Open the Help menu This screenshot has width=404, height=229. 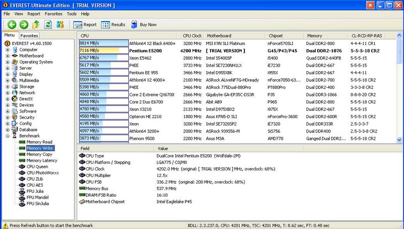pyautogui.click(x=85, y=14)
